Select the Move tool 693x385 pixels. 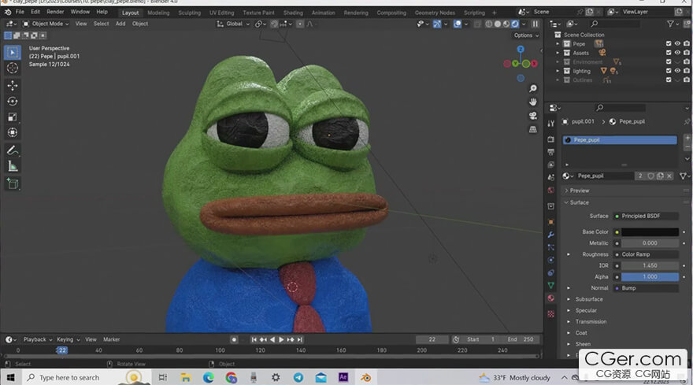(13, 85)
